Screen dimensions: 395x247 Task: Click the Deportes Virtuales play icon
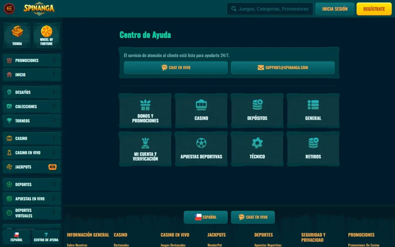(x=9, y=213)
